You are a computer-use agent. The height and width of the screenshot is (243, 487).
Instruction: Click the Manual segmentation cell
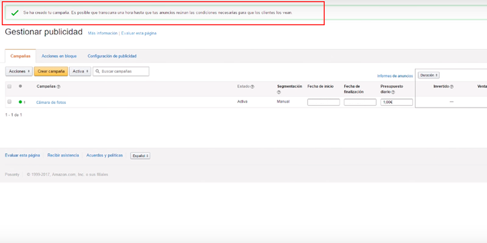pyautogui.click(x=283, y=101)
